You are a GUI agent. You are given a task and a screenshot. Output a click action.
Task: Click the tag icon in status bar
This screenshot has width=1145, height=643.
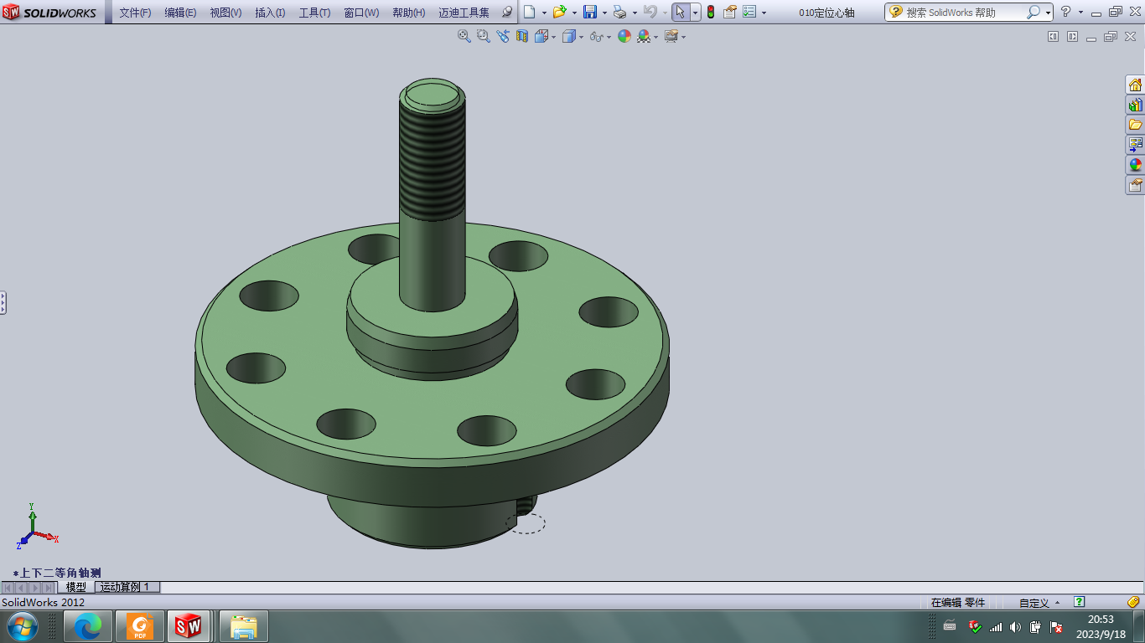tap(1133, 602)
